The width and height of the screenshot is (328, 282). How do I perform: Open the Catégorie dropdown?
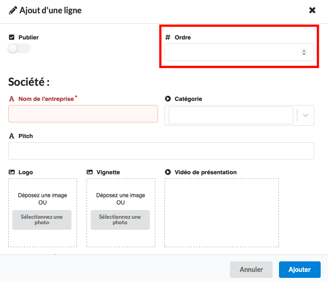230,116
